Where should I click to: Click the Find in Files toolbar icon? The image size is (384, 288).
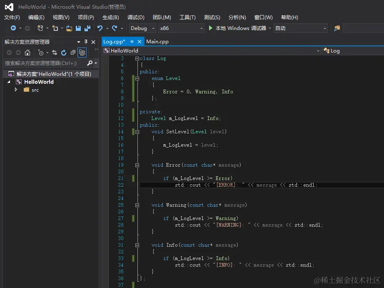[337, 28]
